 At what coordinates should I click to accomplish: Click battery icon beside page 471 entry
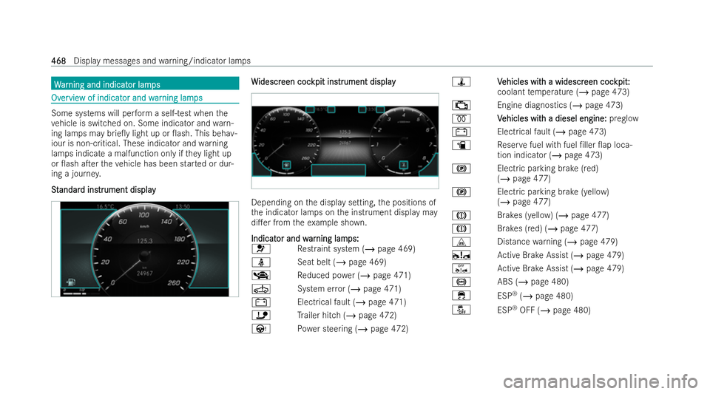point(261,302)
